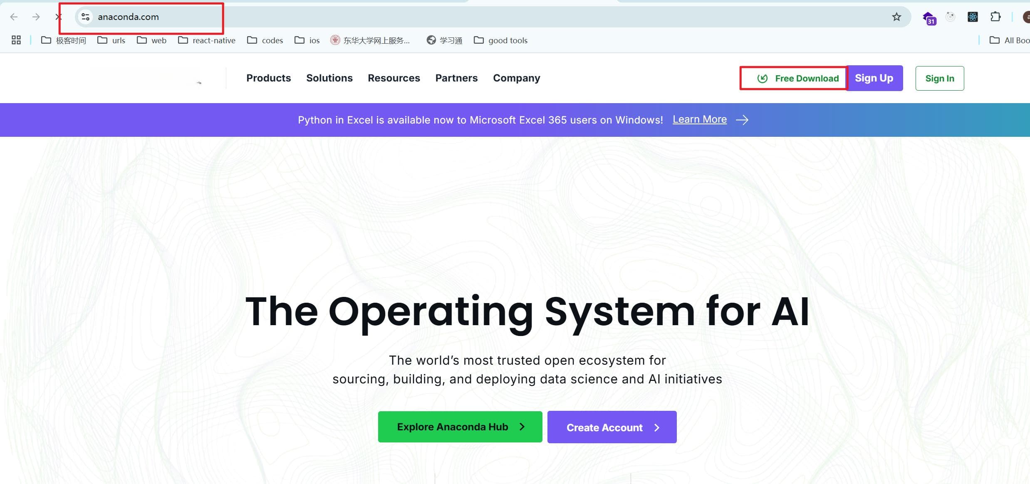Screen dimensions: 1030x484
Task: Open the Products menu
Action: click(x=269, y=78)
